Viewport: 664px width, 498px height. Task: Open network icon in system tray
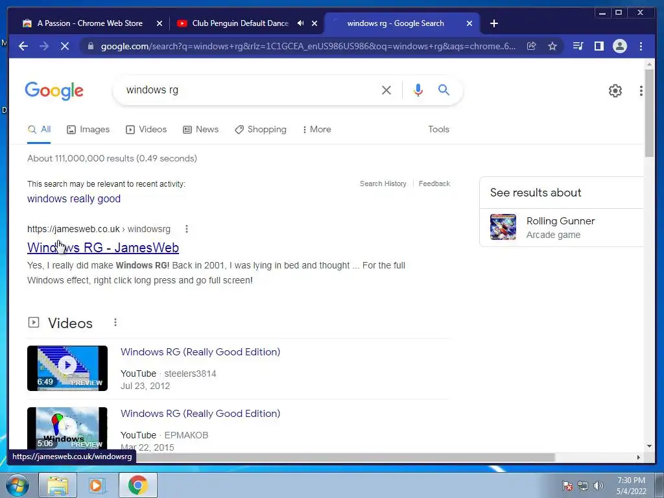[583, 486]
